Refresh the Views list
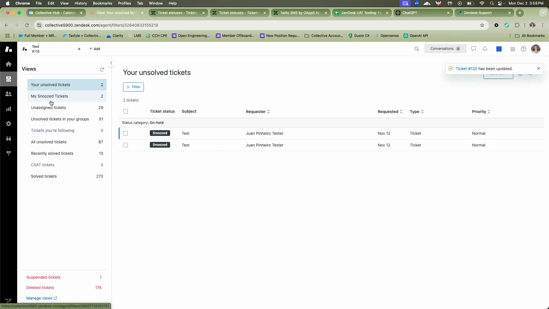Viewport: 549px width, 309px height. pos(102,70)
